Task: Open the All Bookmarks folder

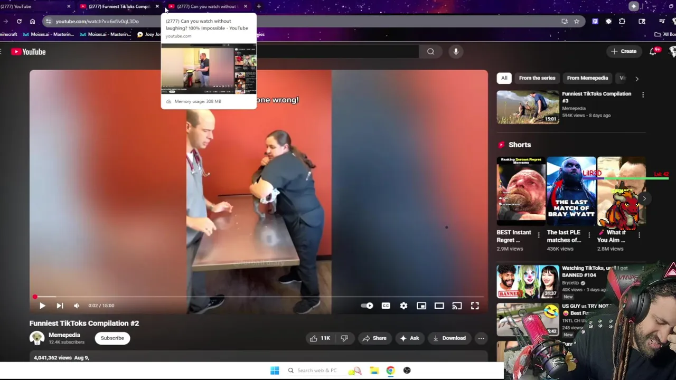Action: [664, 34]
